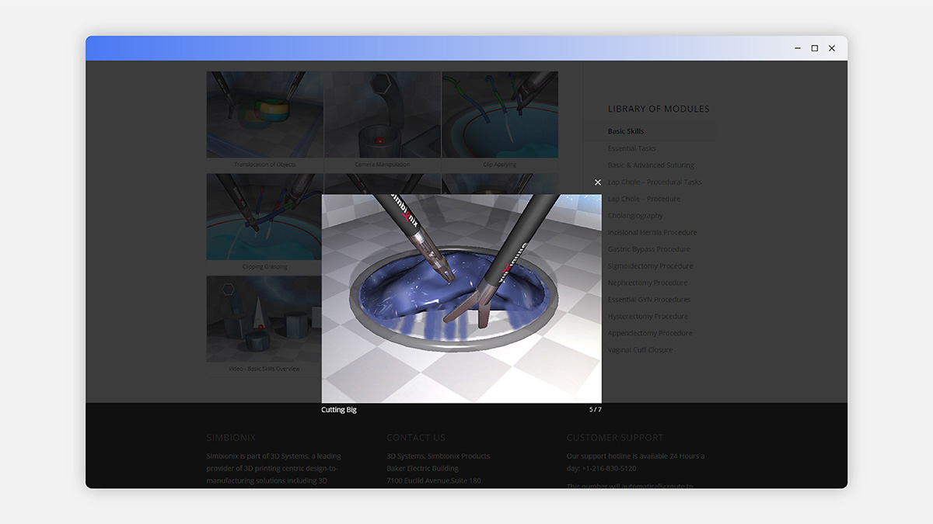Open the Incisional Hernia Procedure link
The width and height of the screenshot is (933, 524).
[x=652, y=232]
